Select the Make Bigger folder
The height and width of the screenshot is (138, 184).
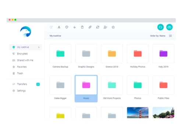tap(60, 85)
